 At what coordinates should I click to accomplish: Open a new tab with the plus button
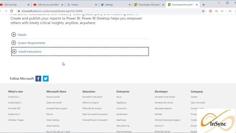pyautogui.click(x=204, y=5)
